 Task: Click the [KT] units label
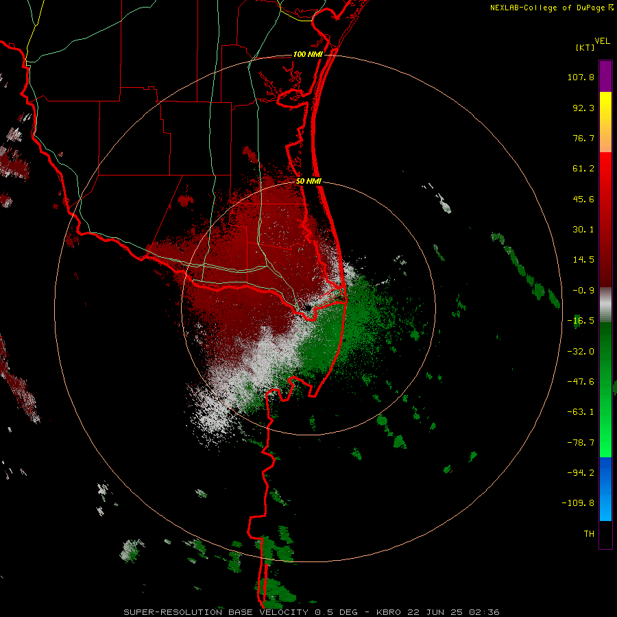point(585,47)
